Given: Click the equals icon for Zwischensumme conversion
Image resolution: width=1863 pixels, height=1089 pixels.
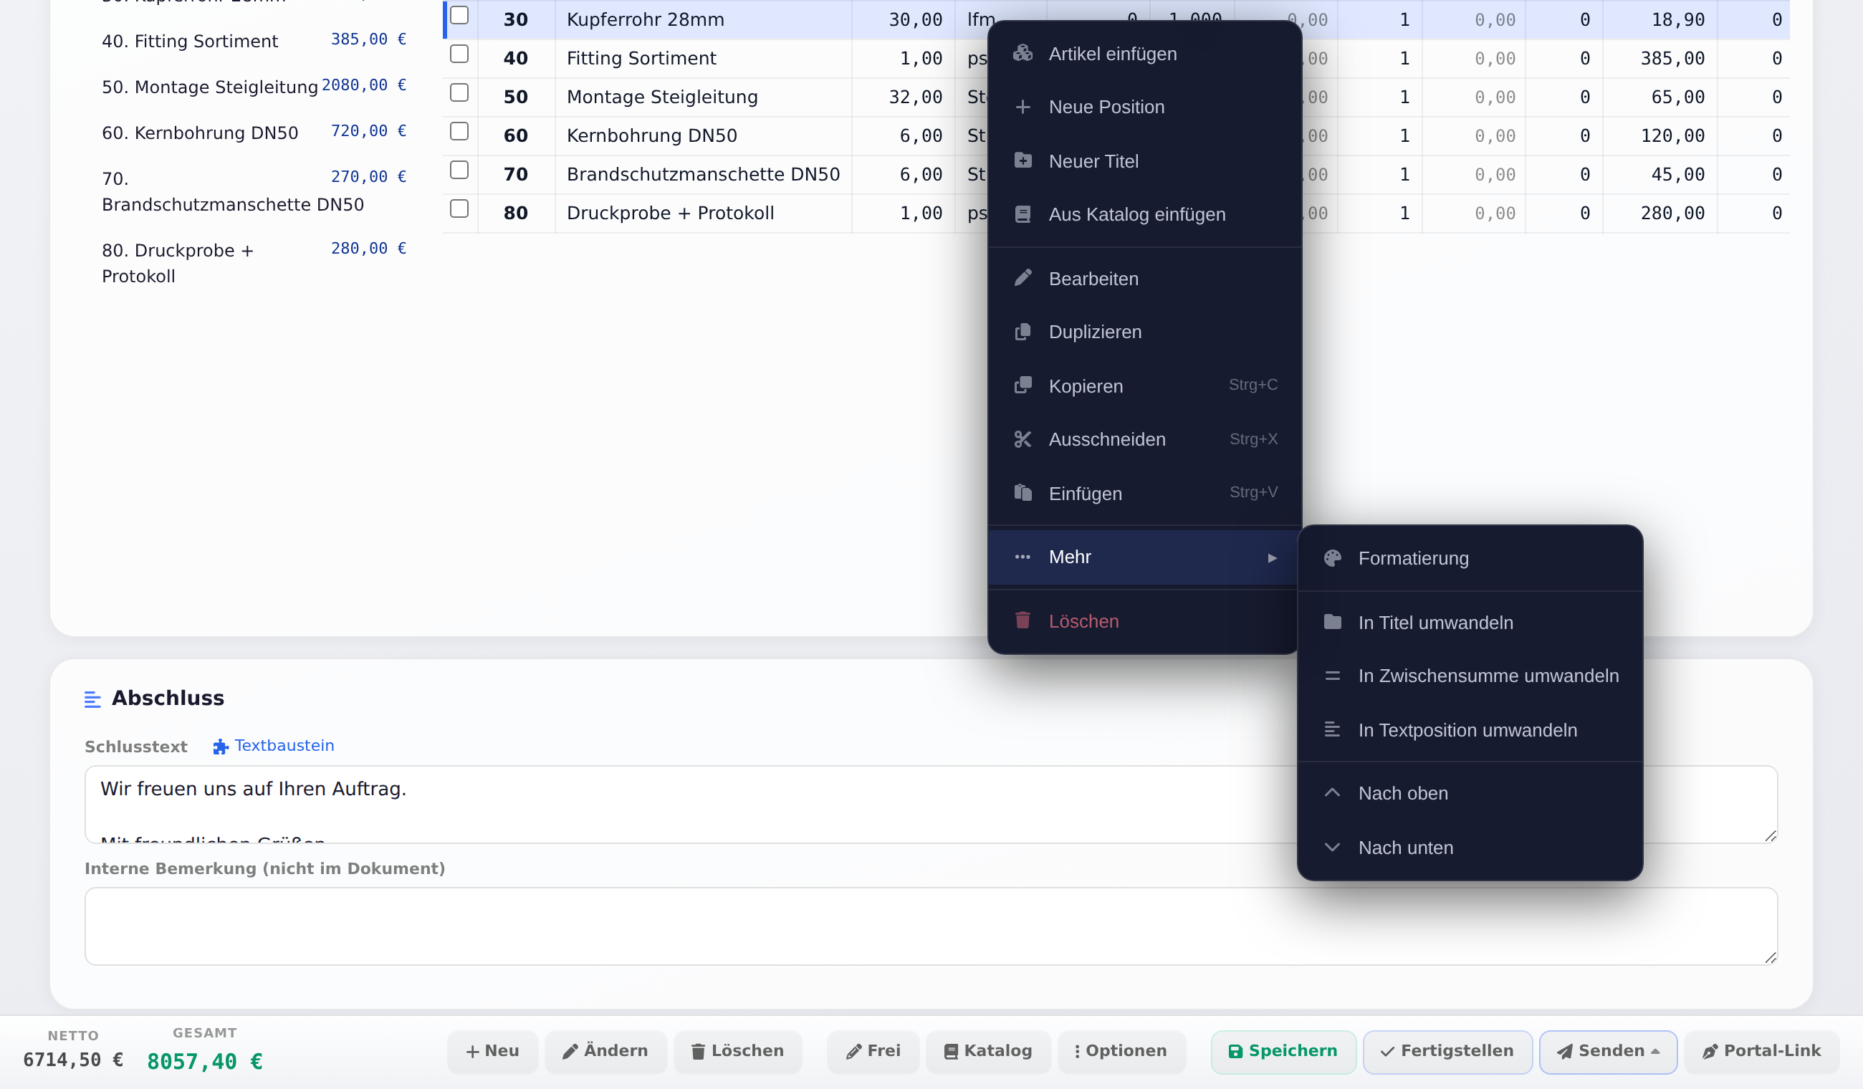Looking at the screenshot, I should (x=1332, y=676).
